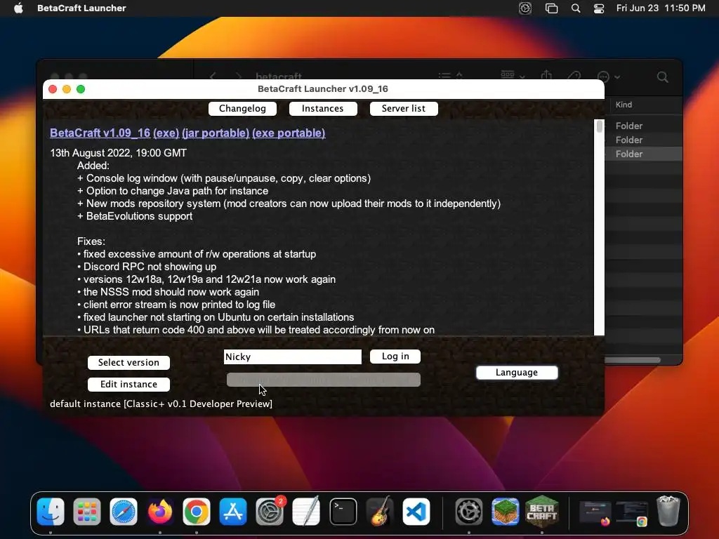
Task: Open Visual Studio Code from the dock
Action: (416, 511)
